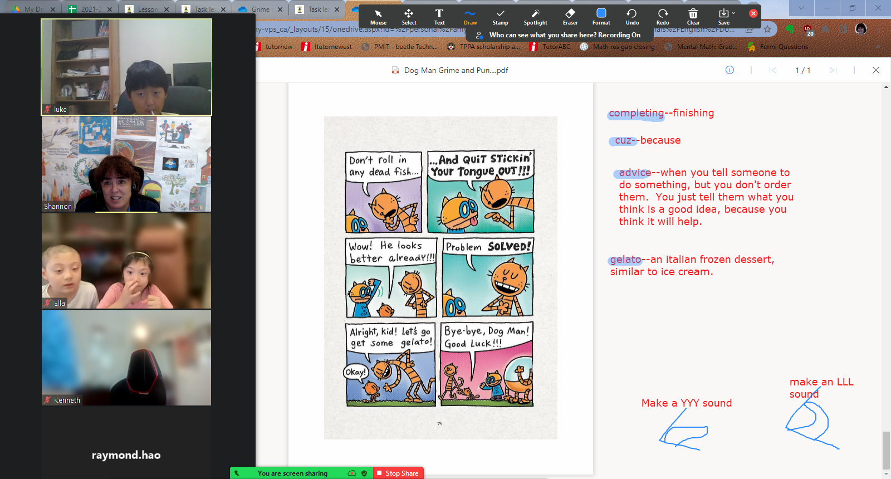Open the first Task le browser tab
Viewport: 891px width, 479px height.
[x=203, y=9]
